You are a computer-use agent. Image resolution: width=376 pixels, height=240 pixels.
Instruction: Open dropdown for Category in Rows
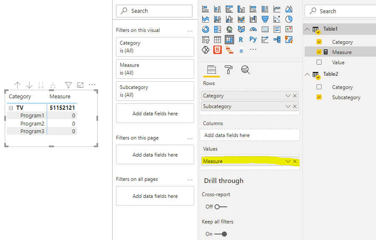coord(288,96)
